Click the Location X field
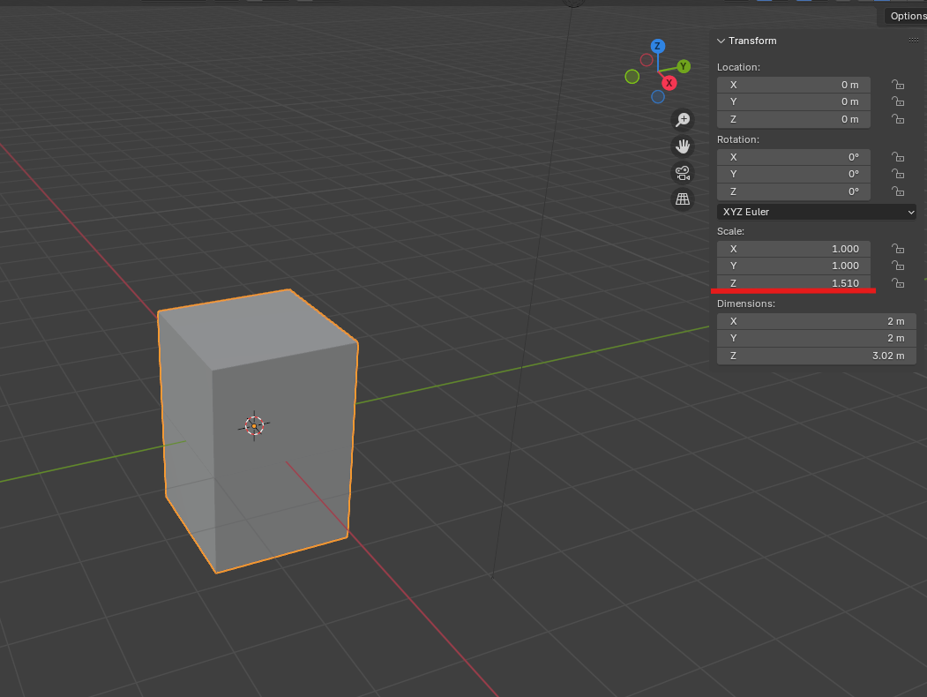927x697 pixels. [x=794, y=85]
